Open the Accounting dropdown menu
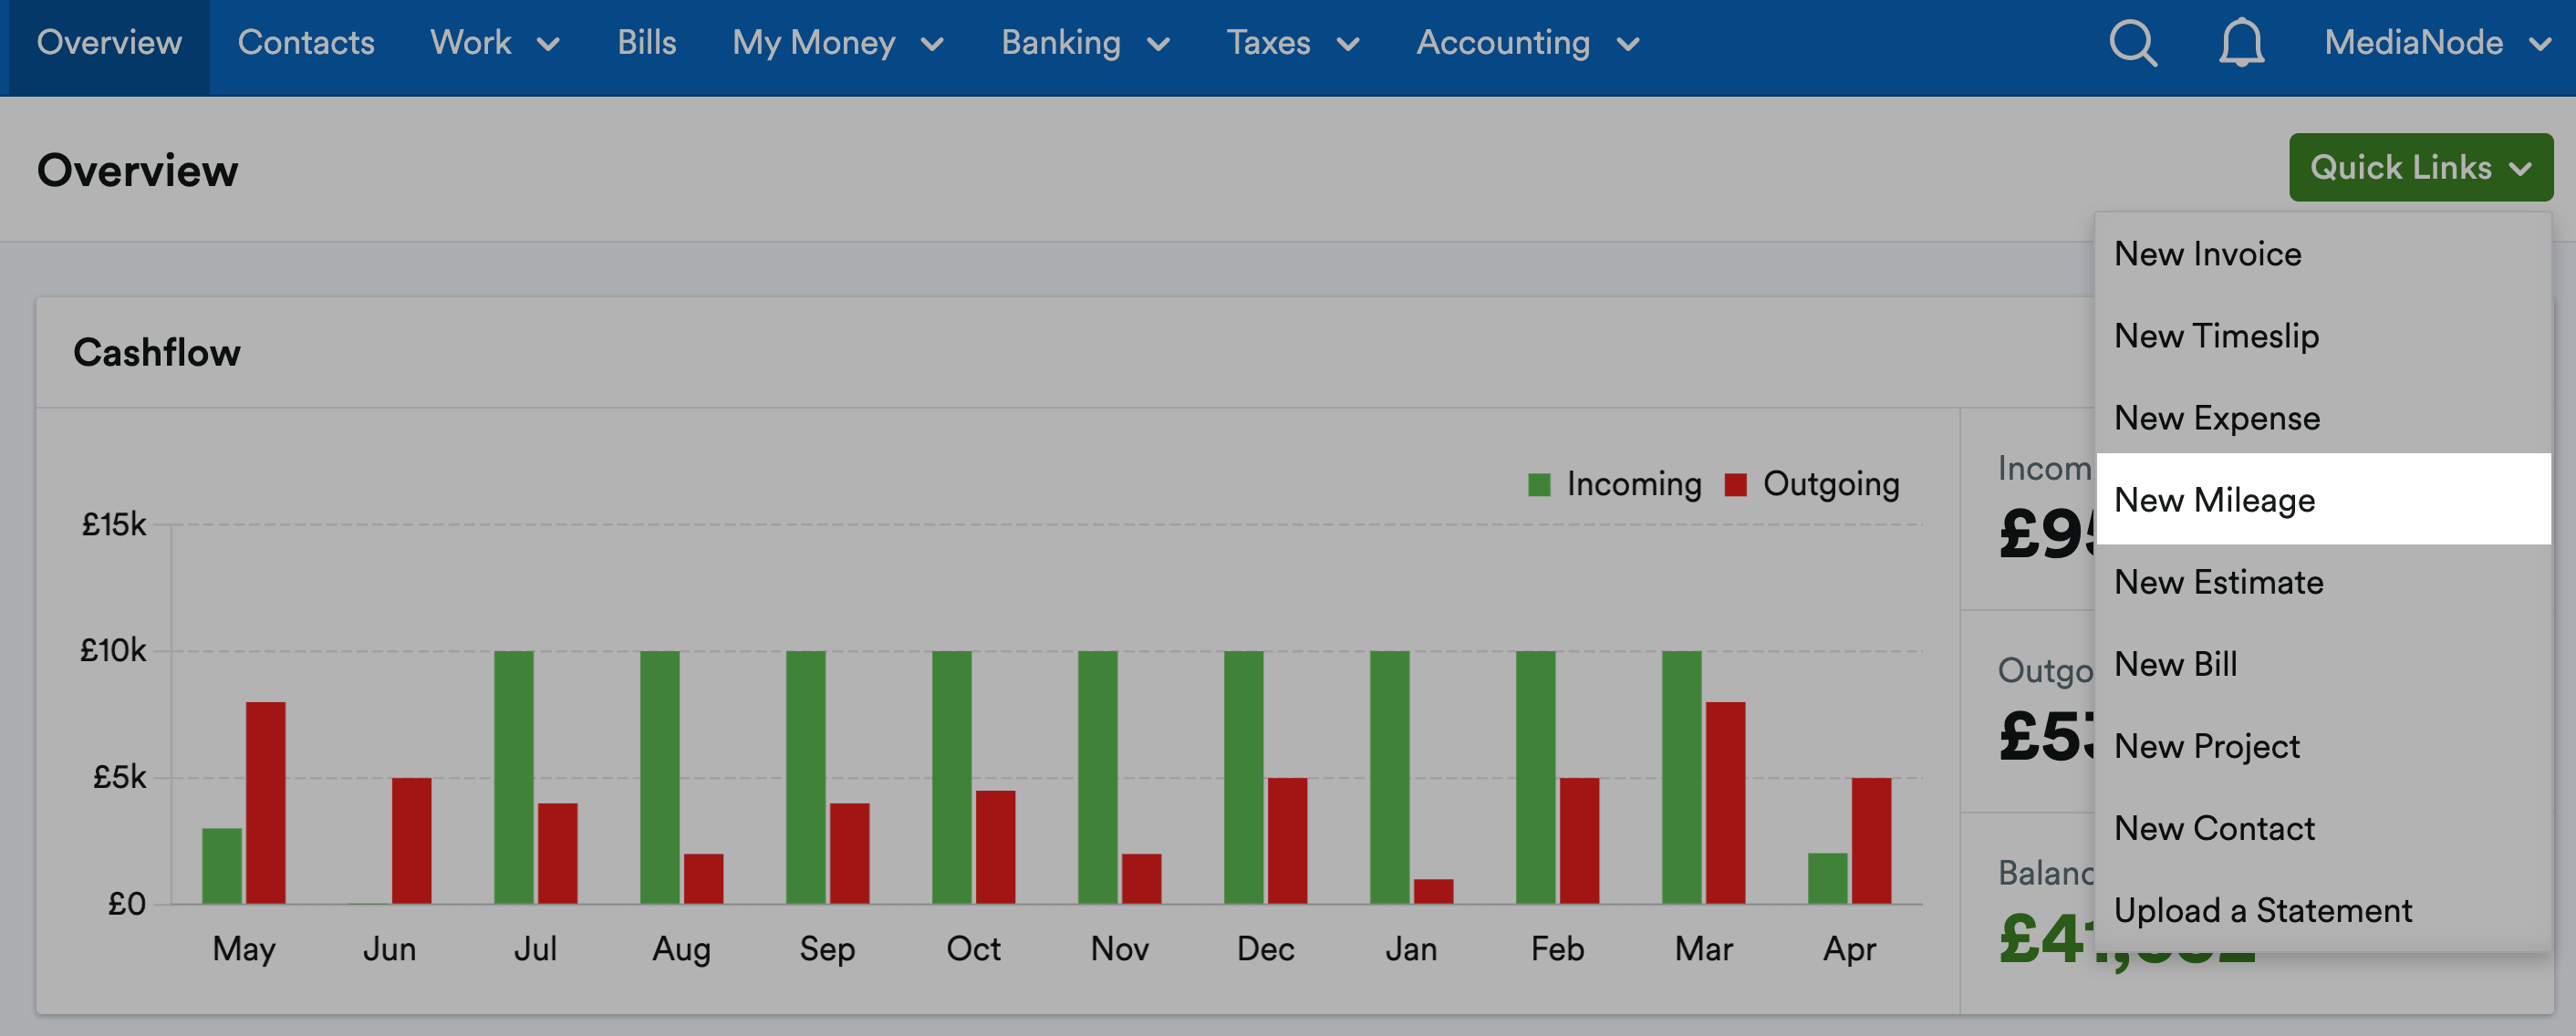The height and width of the screenshot is (1036, 2576). (x=1527, y=44)
